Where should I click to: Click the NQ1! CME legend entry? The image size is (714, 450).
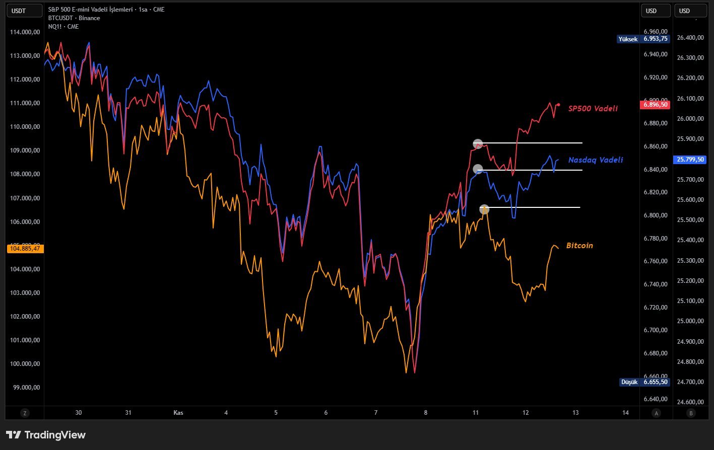63,27
